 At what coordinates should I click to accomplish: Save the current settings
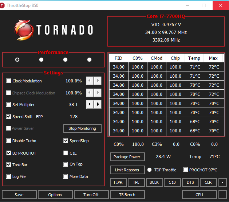(x=19, y=195)
